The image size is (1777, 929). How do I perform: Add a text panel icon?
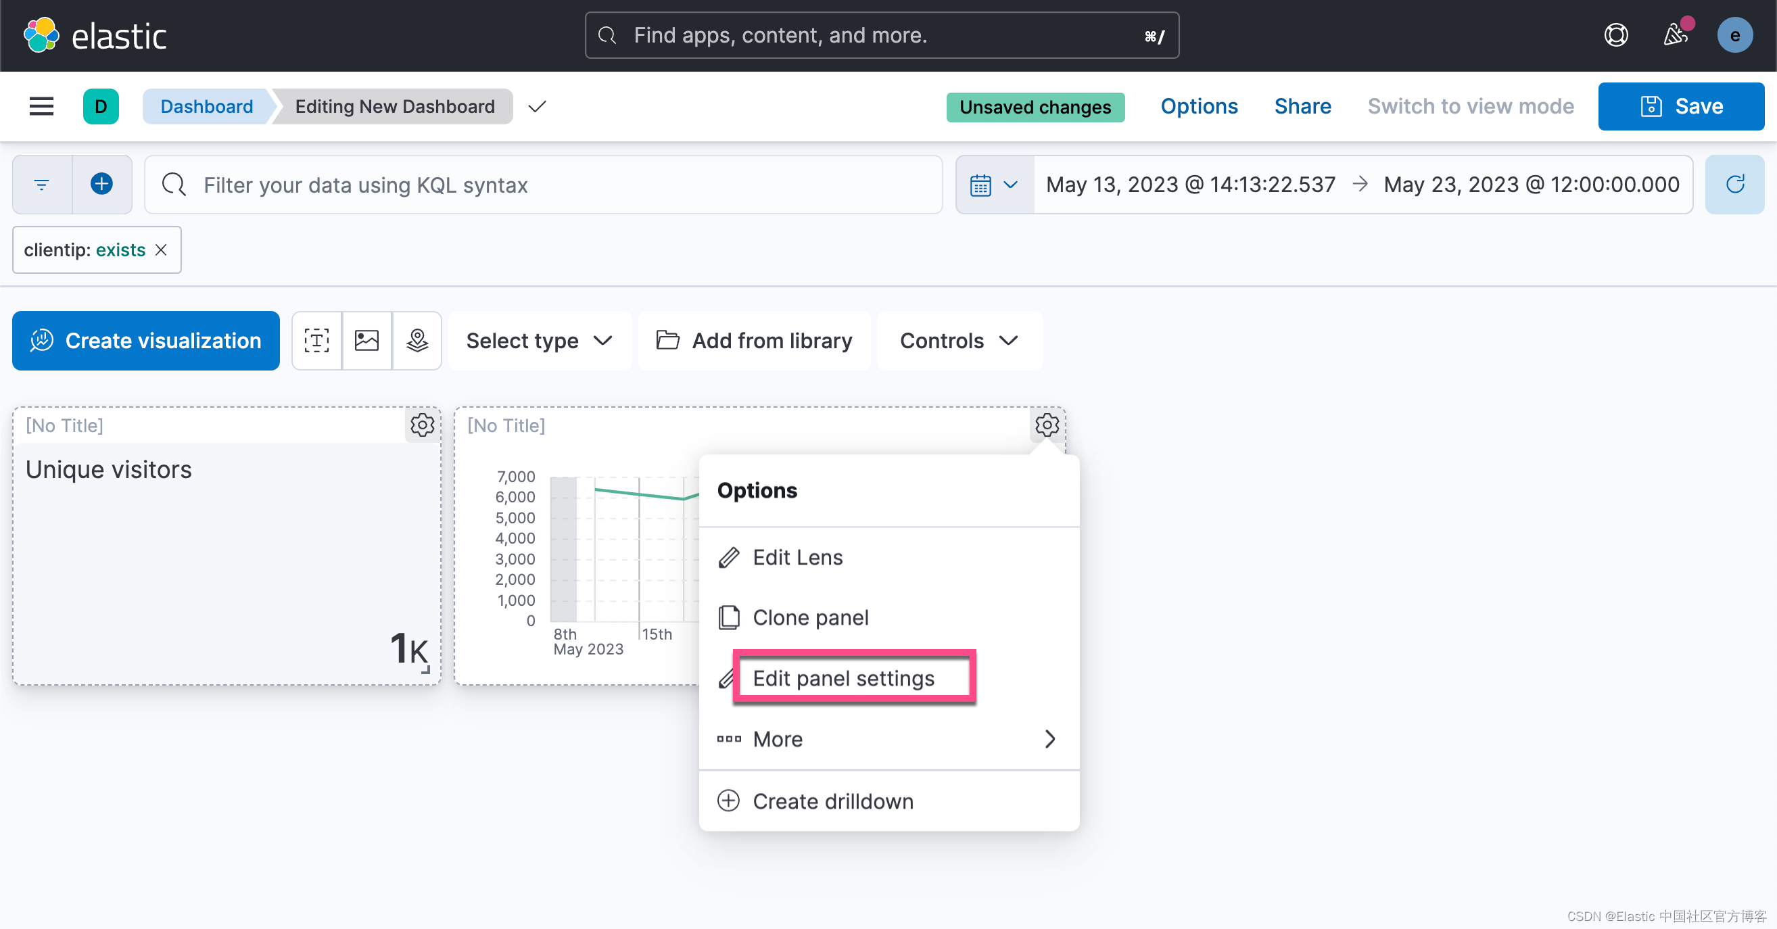pos(316,341)
